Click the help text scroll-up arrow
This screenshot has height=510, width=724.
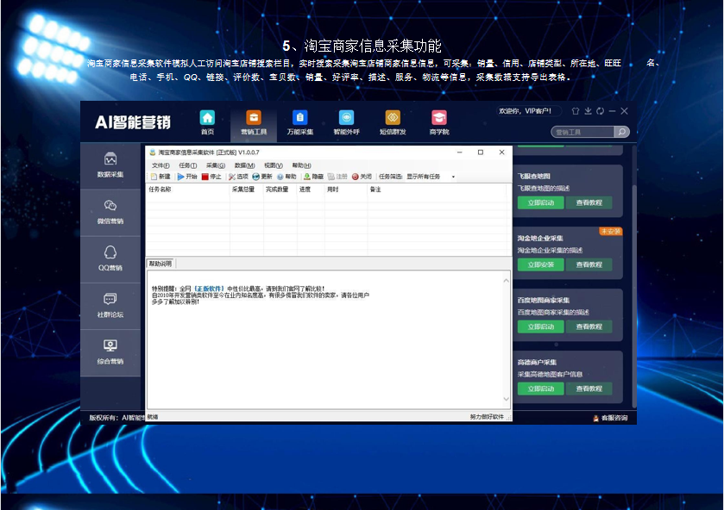(506, 280)
